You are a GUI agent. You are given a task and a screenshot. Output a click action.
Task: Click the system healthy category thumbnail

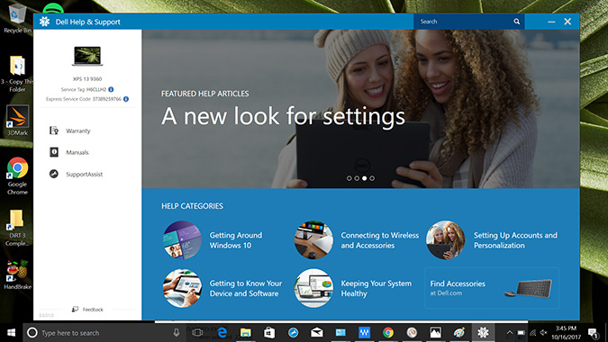coord(313,289)
